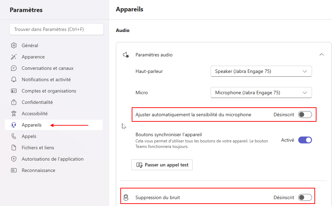
Task: Click the Autorisations de l'application shield icon
Action: [14, 159]
